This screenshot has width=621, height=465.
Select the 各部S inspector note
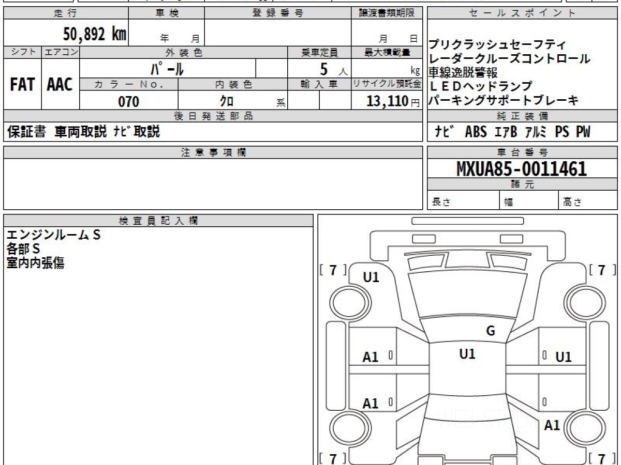(x=23, y=249)
